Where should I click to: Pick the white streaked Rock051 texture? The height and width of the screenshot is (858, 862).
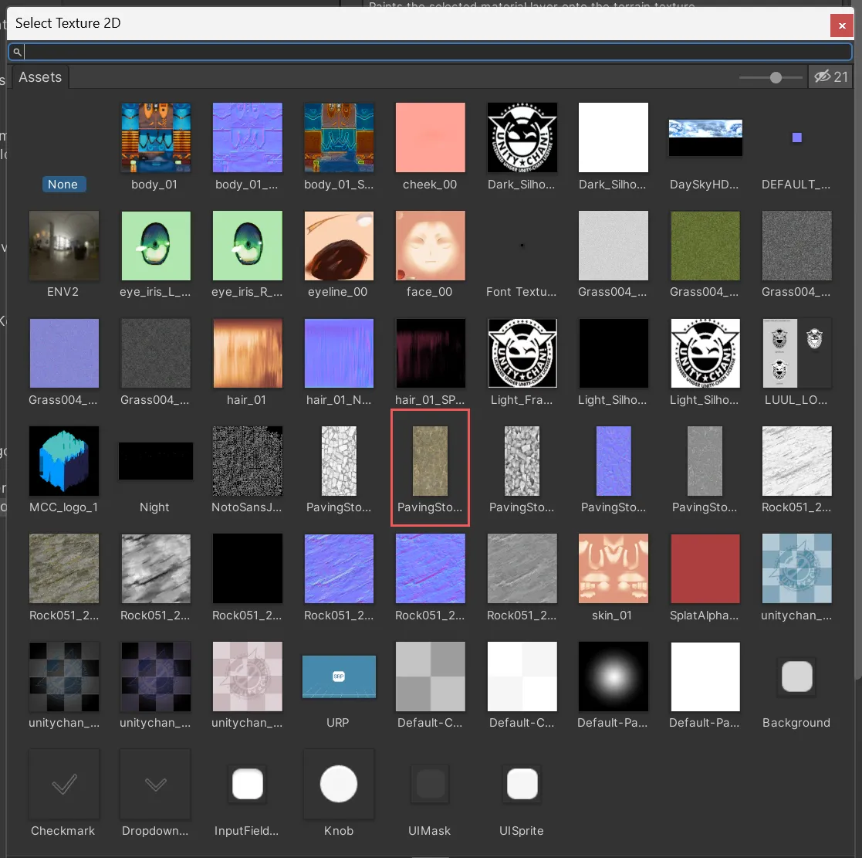[x=796, y=461]
